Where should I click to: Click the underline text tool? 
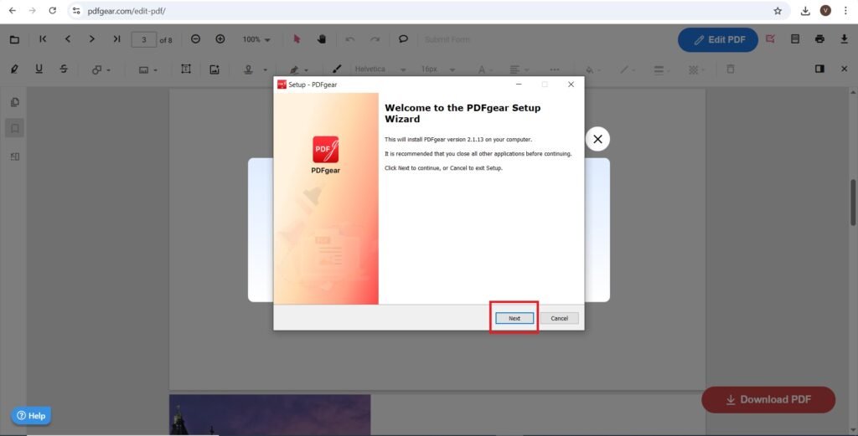pos(39,69)
